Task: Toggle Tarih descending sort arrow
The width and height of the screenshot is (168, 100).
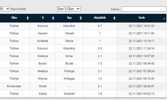Action: tap(164, 19)
